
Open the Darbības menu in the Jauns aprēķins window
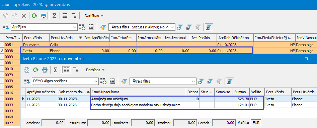(94, 16)
